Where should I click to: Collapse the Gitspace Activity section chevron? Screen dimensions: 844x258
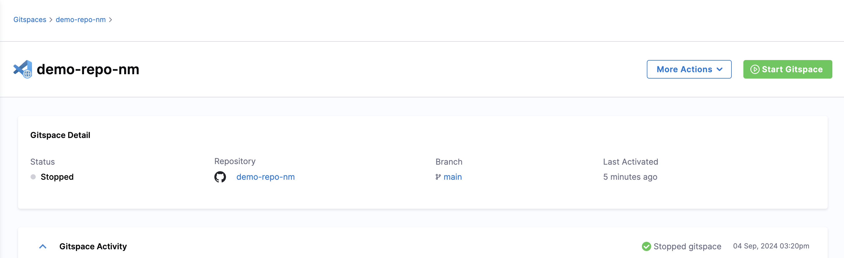(x=42, y=247)
